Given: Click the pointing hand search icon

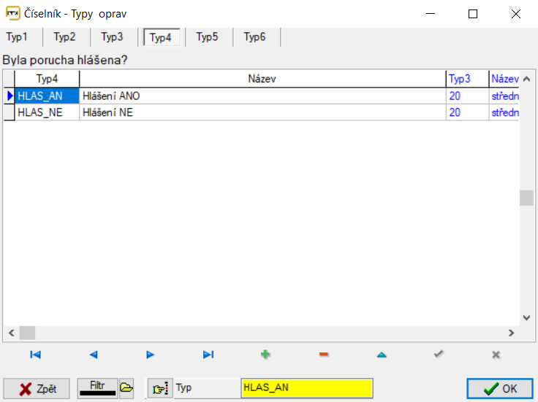Looking at the screenshot, I should point(160,388).
